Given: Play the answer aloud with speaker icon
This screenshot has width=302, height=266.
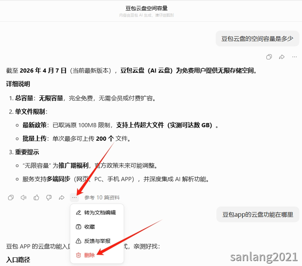Looking at the screenshot, I should point(23,198).
